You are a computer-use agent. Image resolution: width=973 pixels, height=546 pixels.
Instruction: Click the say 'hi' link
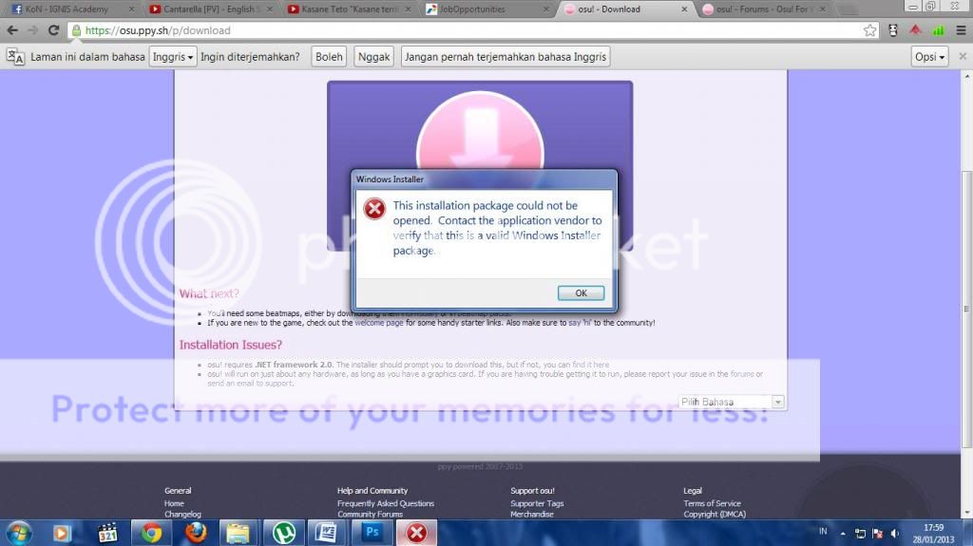click(x=580, y=323)
